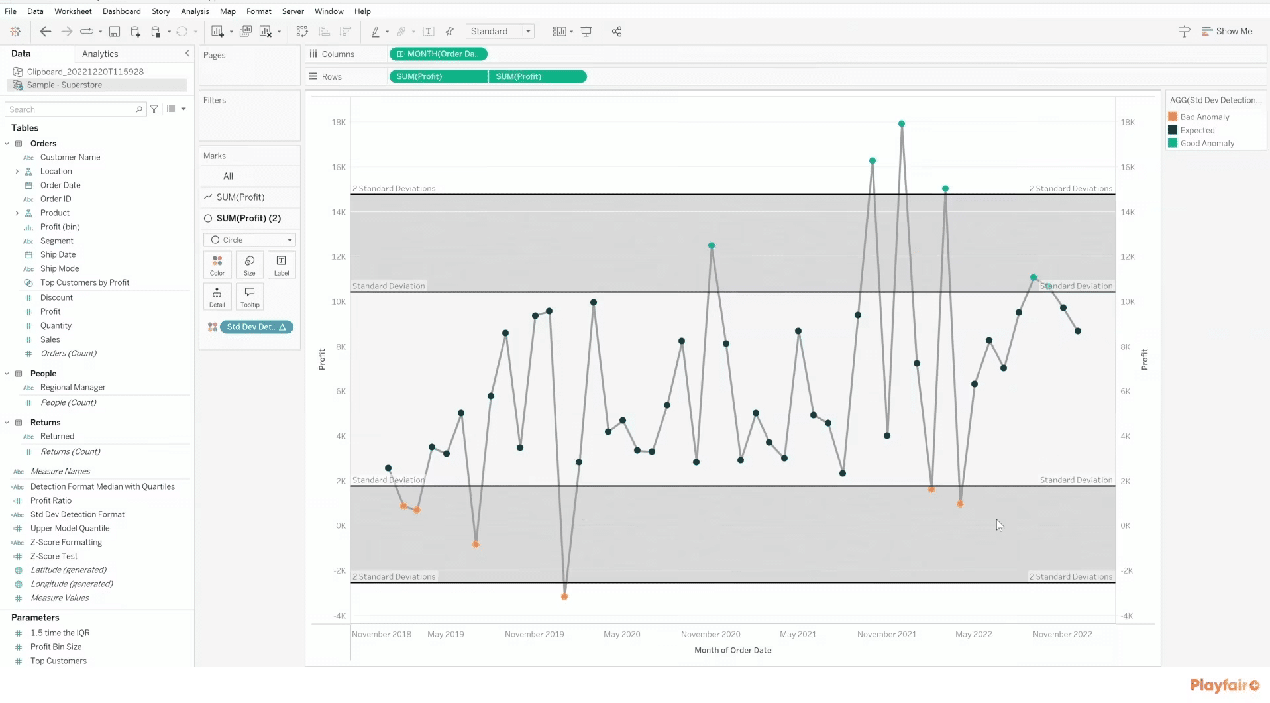
Task: Click the Data pane search field
Action: [73, 109]
